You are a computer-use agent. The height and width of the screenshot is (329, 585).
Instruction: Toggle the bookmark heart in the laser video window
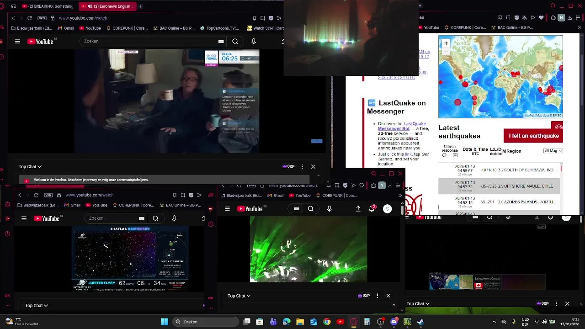[x=362, y=186]
